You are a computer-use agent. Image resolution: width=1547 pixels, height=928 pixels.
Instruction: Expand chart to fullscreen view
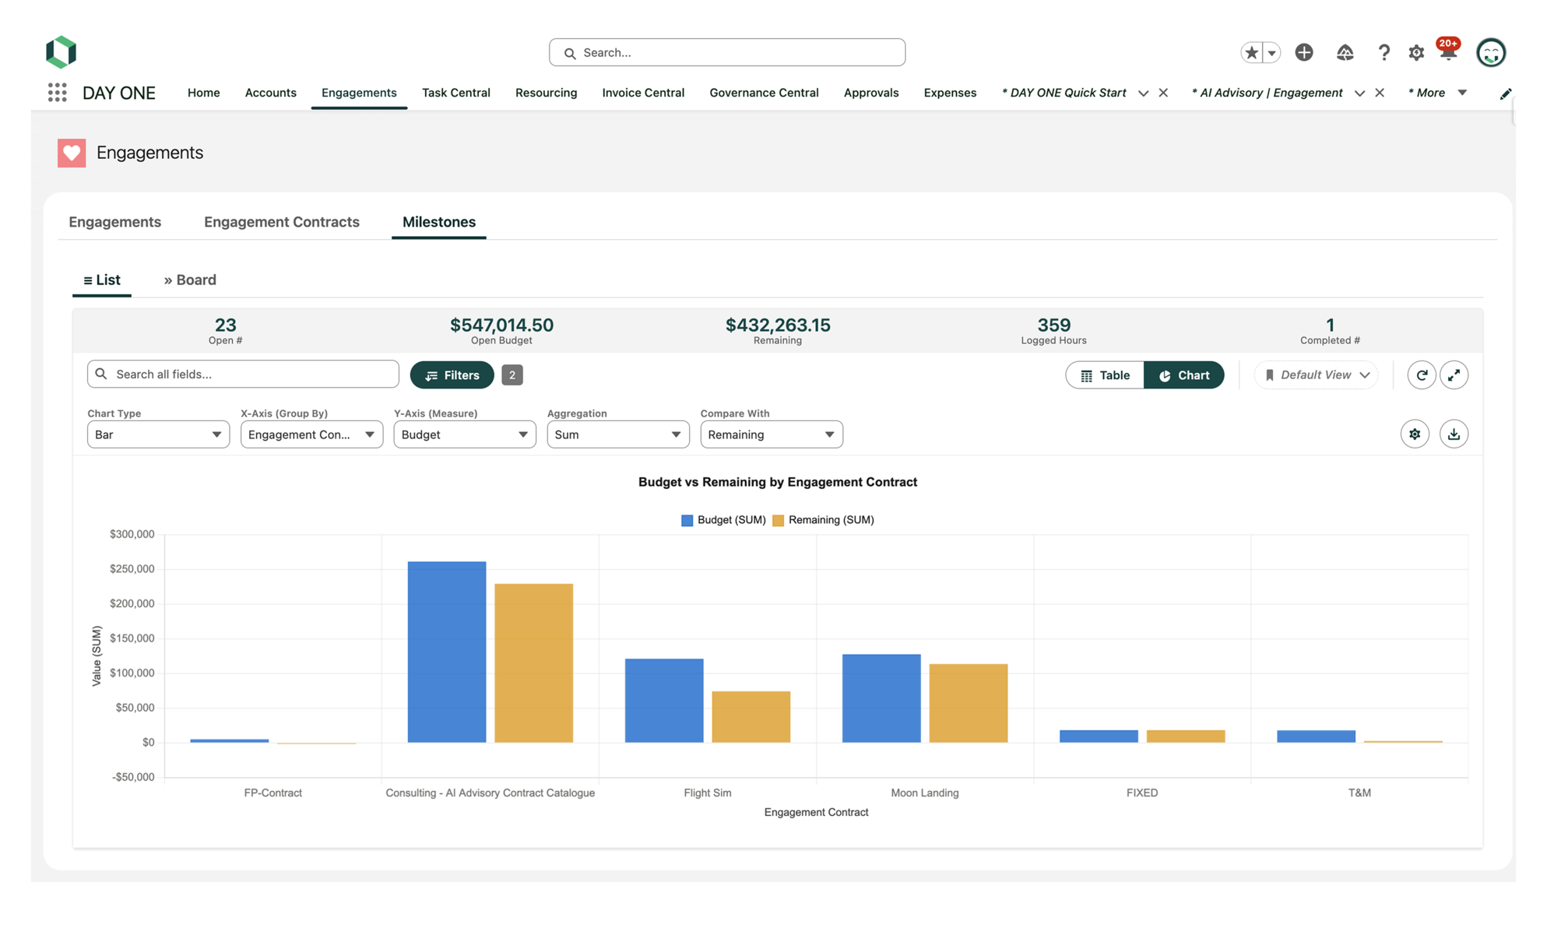point(1454,375)
